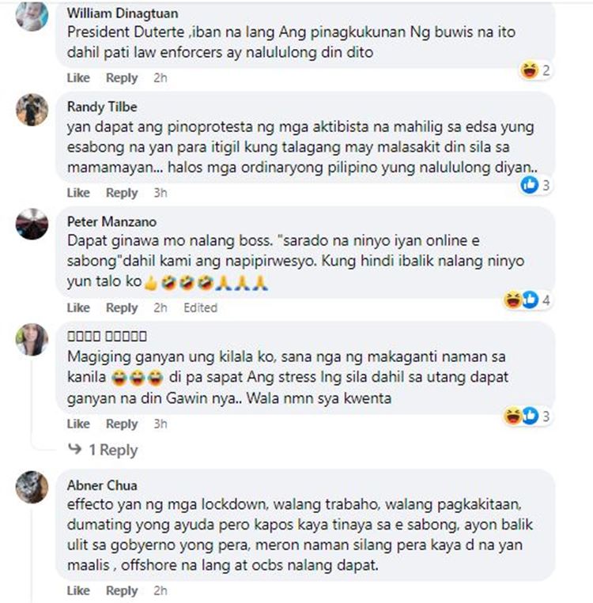The image size is (593, 603).
Task: Click the laughing reaction on William Dinagtuan's comment
Action: point(530,70)
